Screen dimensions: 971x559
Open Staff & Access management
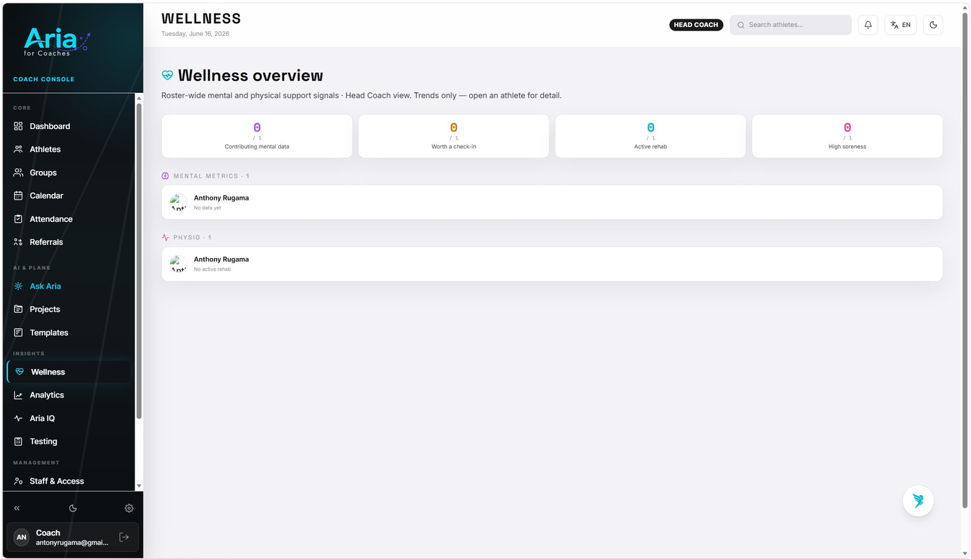tap(69, 481)
